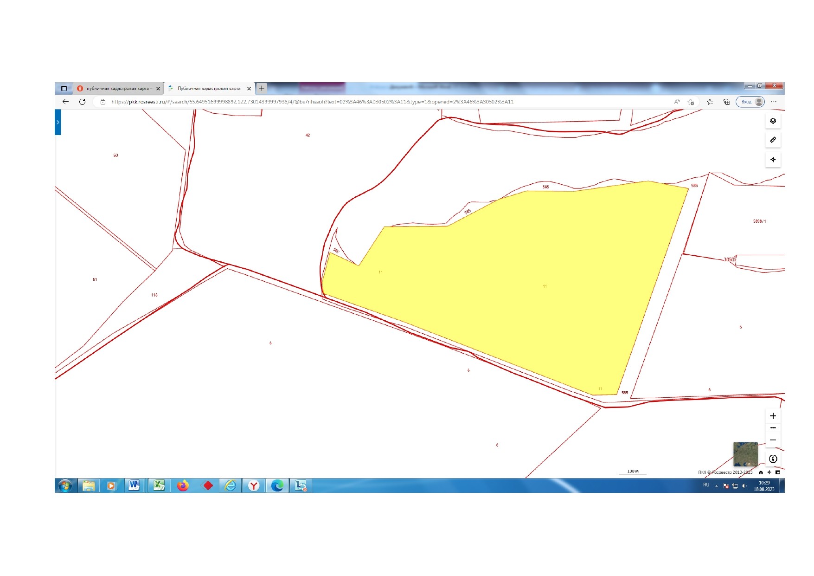The width and height of the screenshot is (814, 576).
Task: Switch basemap via satellite thumbnail
Action: point(745,454)
